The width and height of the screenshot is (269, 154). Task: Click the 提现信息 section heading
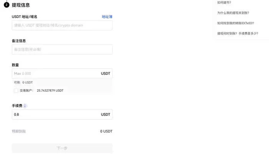coord(21,5)
